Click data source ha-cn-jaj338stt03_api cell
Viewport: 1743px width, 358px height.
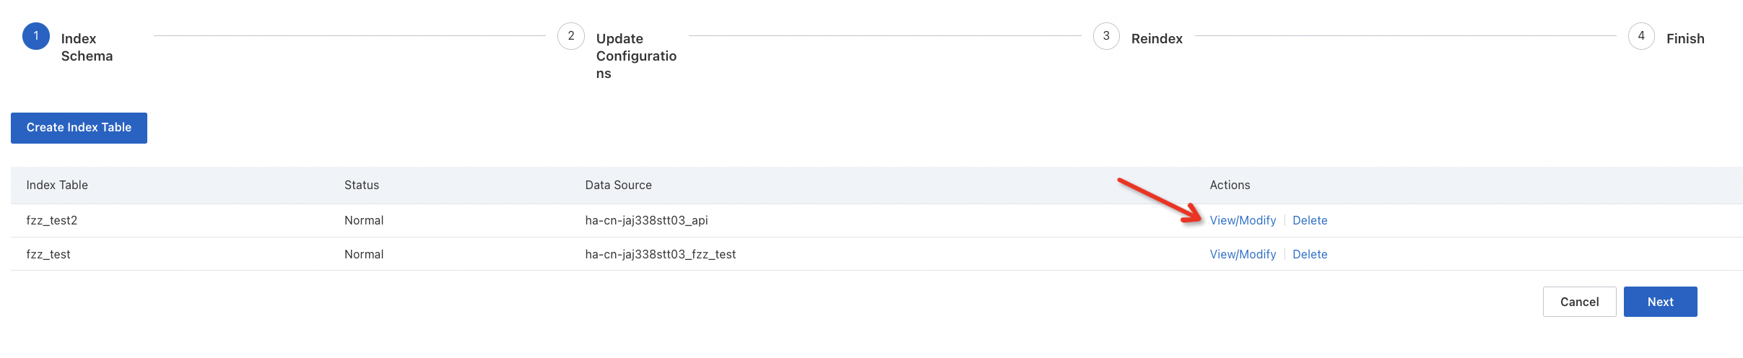(646, 221)
